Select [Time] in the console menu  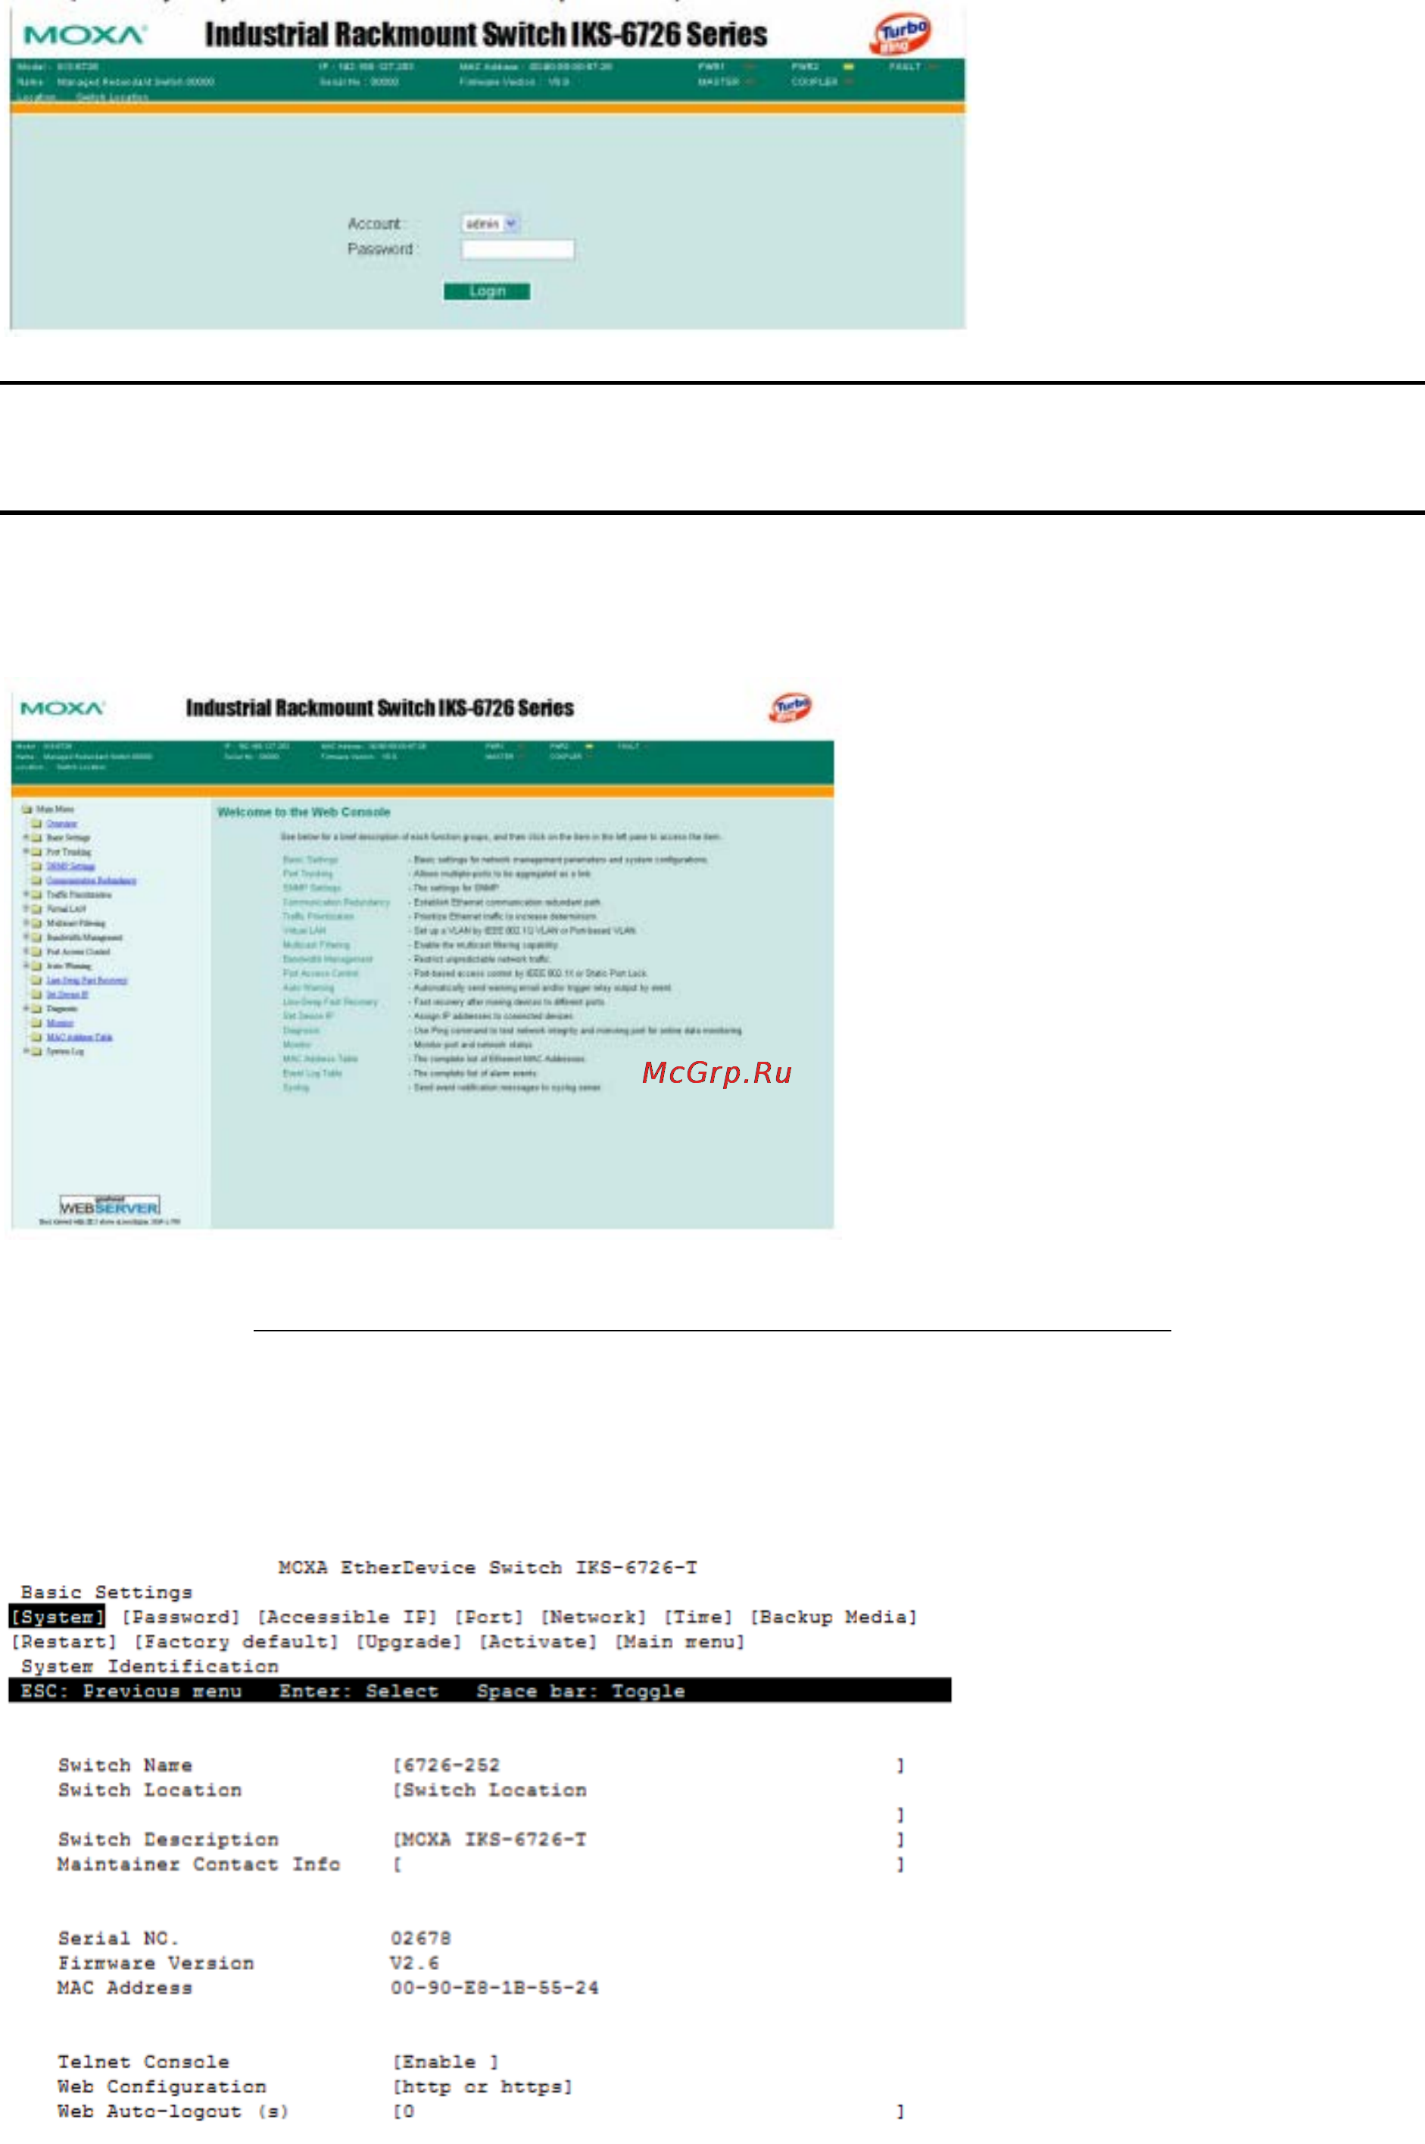[698, 1617]
